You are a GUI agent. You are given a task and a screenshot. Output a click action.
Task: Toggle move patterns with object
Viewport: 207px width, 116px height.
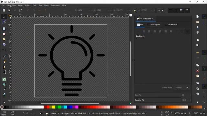pos(187,10)
